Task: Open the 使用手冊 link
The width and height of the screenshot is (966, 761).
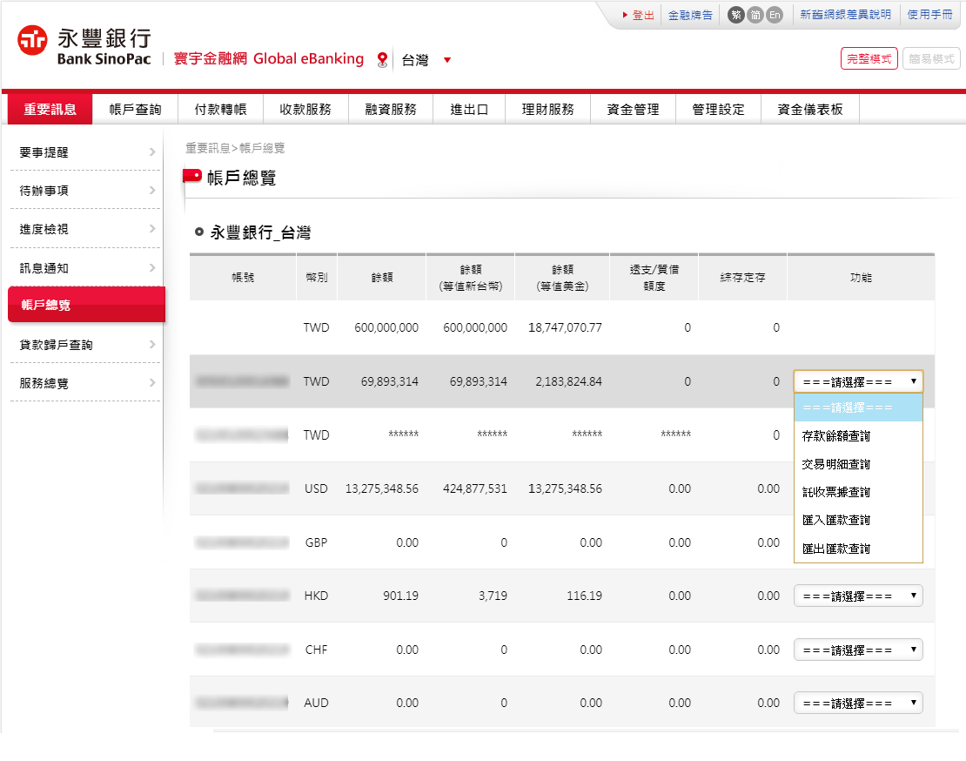Action: tap(929, 15)
